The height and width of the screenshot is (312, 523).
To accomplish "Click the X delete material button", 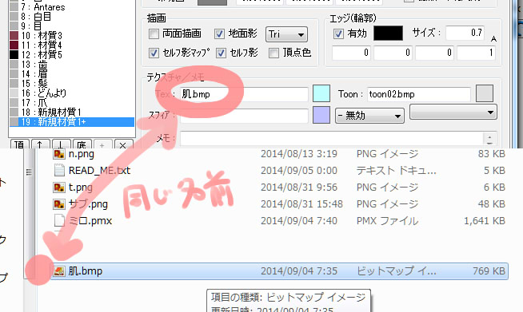I will 123,144.
